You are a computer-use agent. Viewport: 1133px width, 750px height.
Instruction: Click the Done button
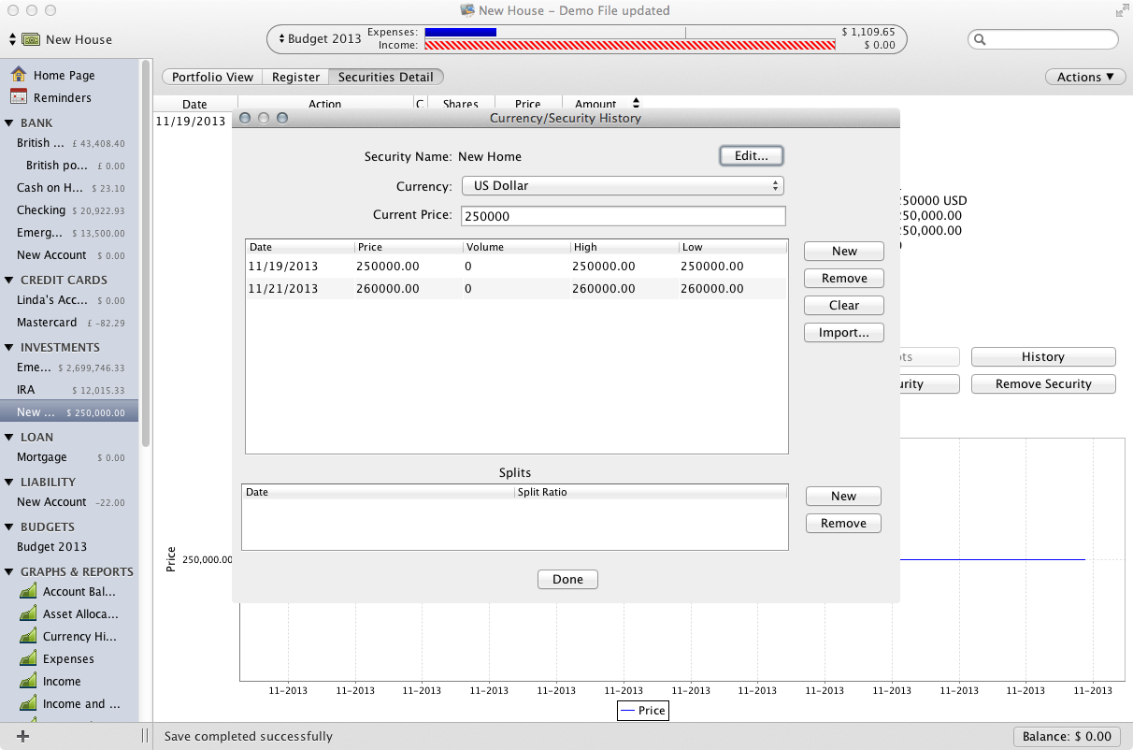567,579
